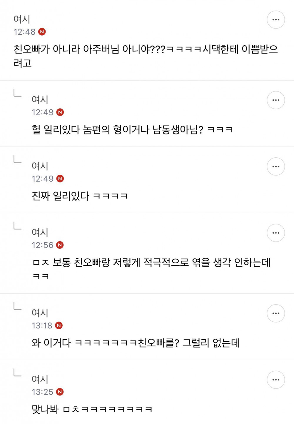
Task: Tap the comment text starting with 친오빠가 아니라
Action: (x=146, y=56)
